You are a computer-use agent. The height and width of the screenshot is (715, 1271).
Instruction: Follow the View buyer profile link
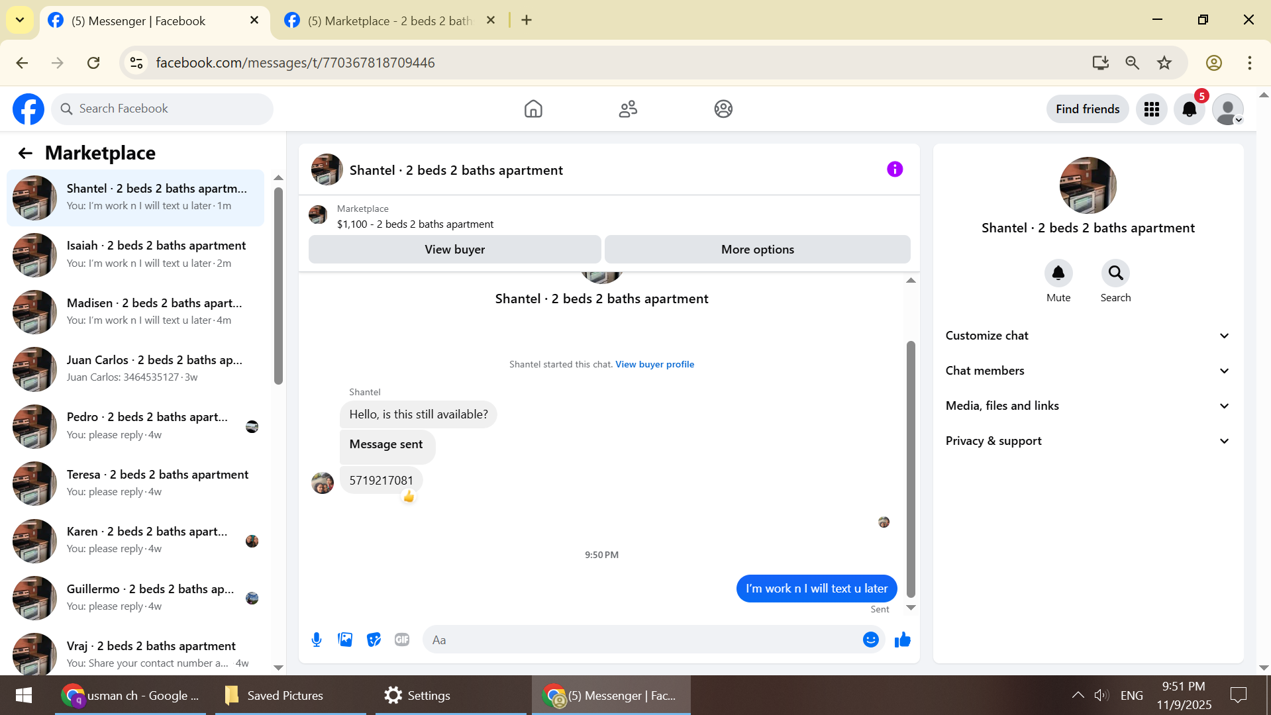(654, 365)
